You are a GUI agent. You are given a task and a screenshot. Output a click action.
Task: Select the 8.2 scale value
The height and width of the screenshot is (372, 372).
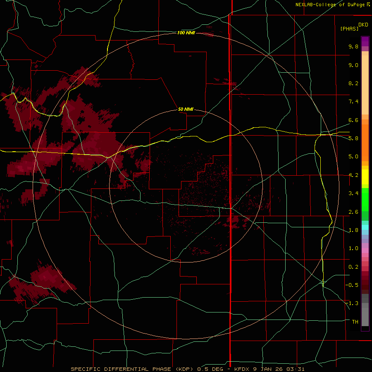pos(353,83)
